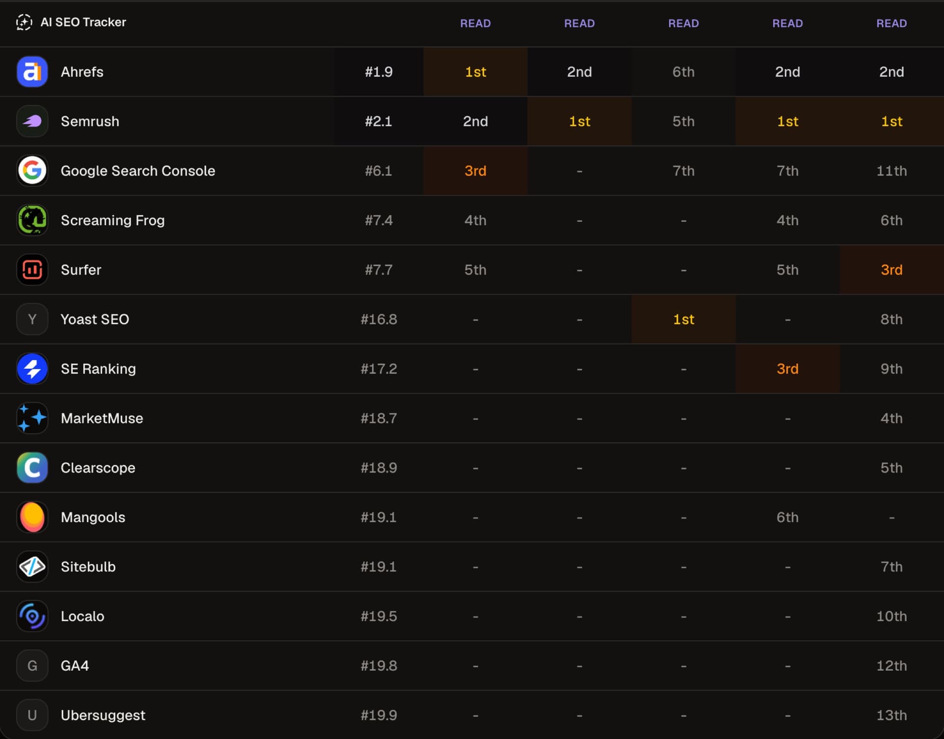Click the Screaming Frog logo icon
This screenshot has height=739, width=944.
(x=32, y=220)
